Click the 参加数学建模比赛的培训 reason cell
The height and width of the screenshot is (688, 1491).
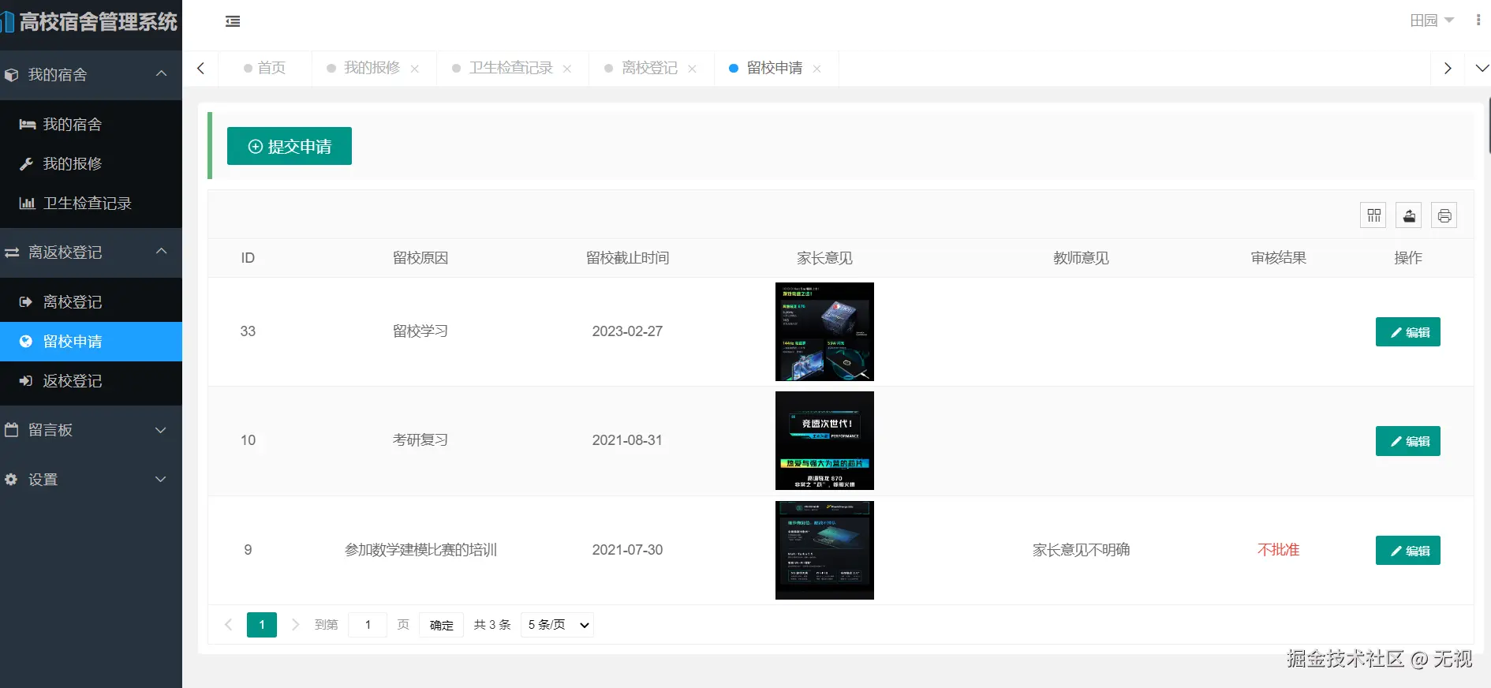[420, 550]
